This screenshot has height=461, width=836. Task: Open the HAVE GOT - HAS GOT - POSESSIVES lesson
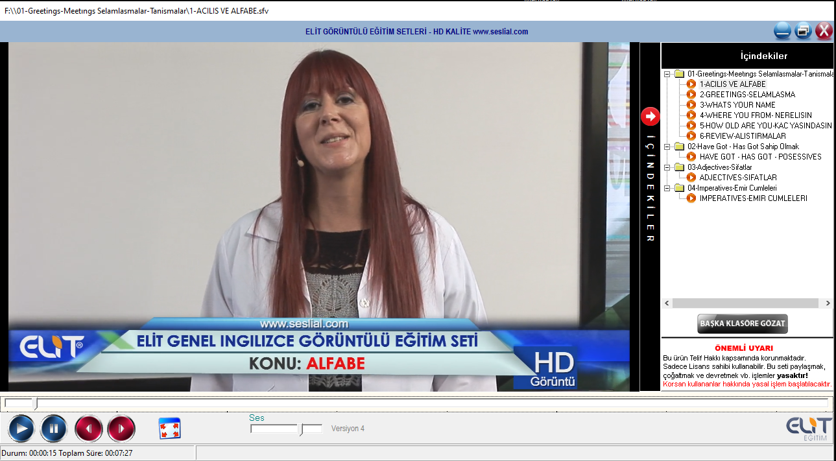(760, 157)
